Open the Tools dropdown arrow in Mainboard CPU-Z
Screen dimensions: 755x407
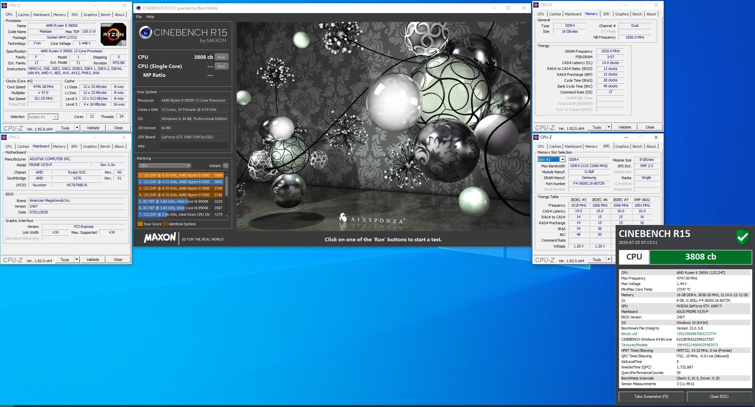tap(77, 260)
